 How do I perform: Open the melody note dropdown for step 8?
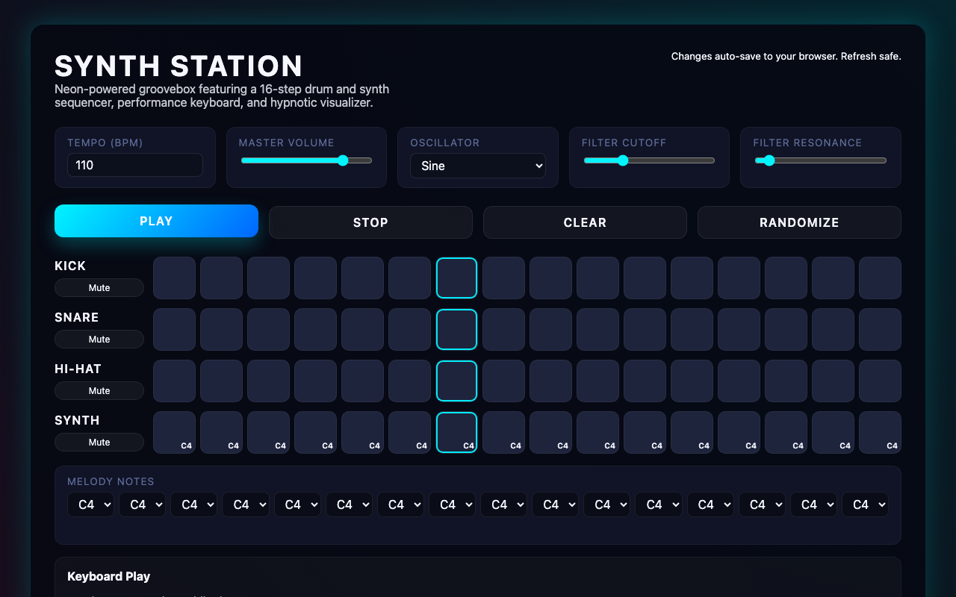(452, 504)
